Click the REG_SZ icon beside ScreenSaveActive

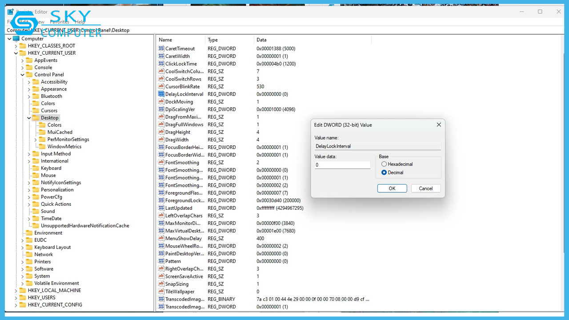click(x=161, y=276)
